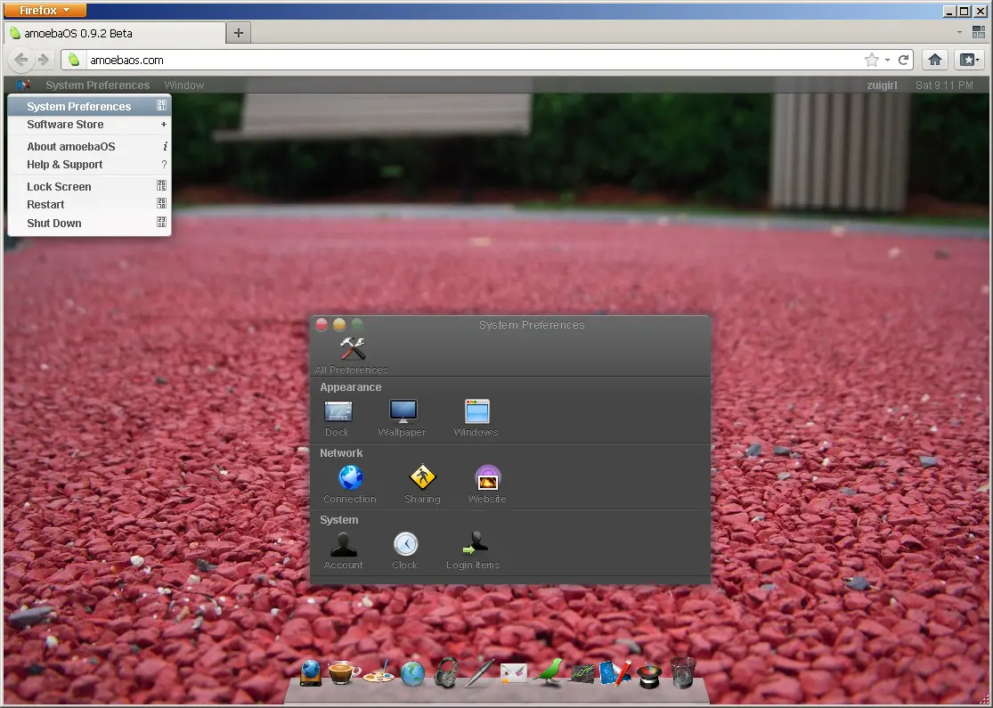Image resolution: width=993 pixels, height=708 pixels.
Task: Open the trash bin in the dock
Action: (682, 672)
